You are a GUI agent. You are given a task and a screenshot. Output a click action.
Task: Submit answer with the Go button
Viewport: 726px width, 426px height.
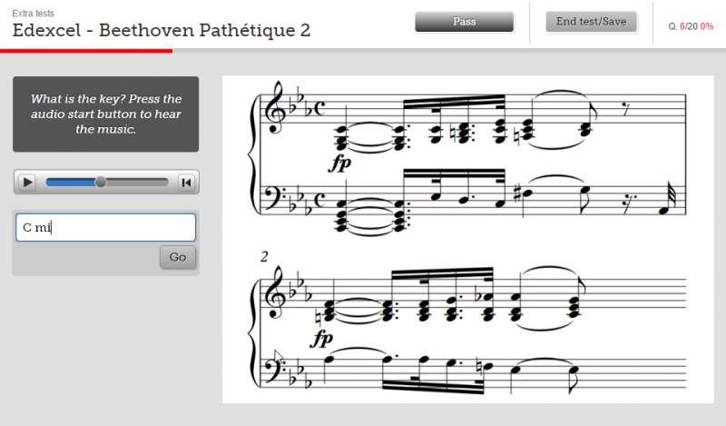pos(178,257)
